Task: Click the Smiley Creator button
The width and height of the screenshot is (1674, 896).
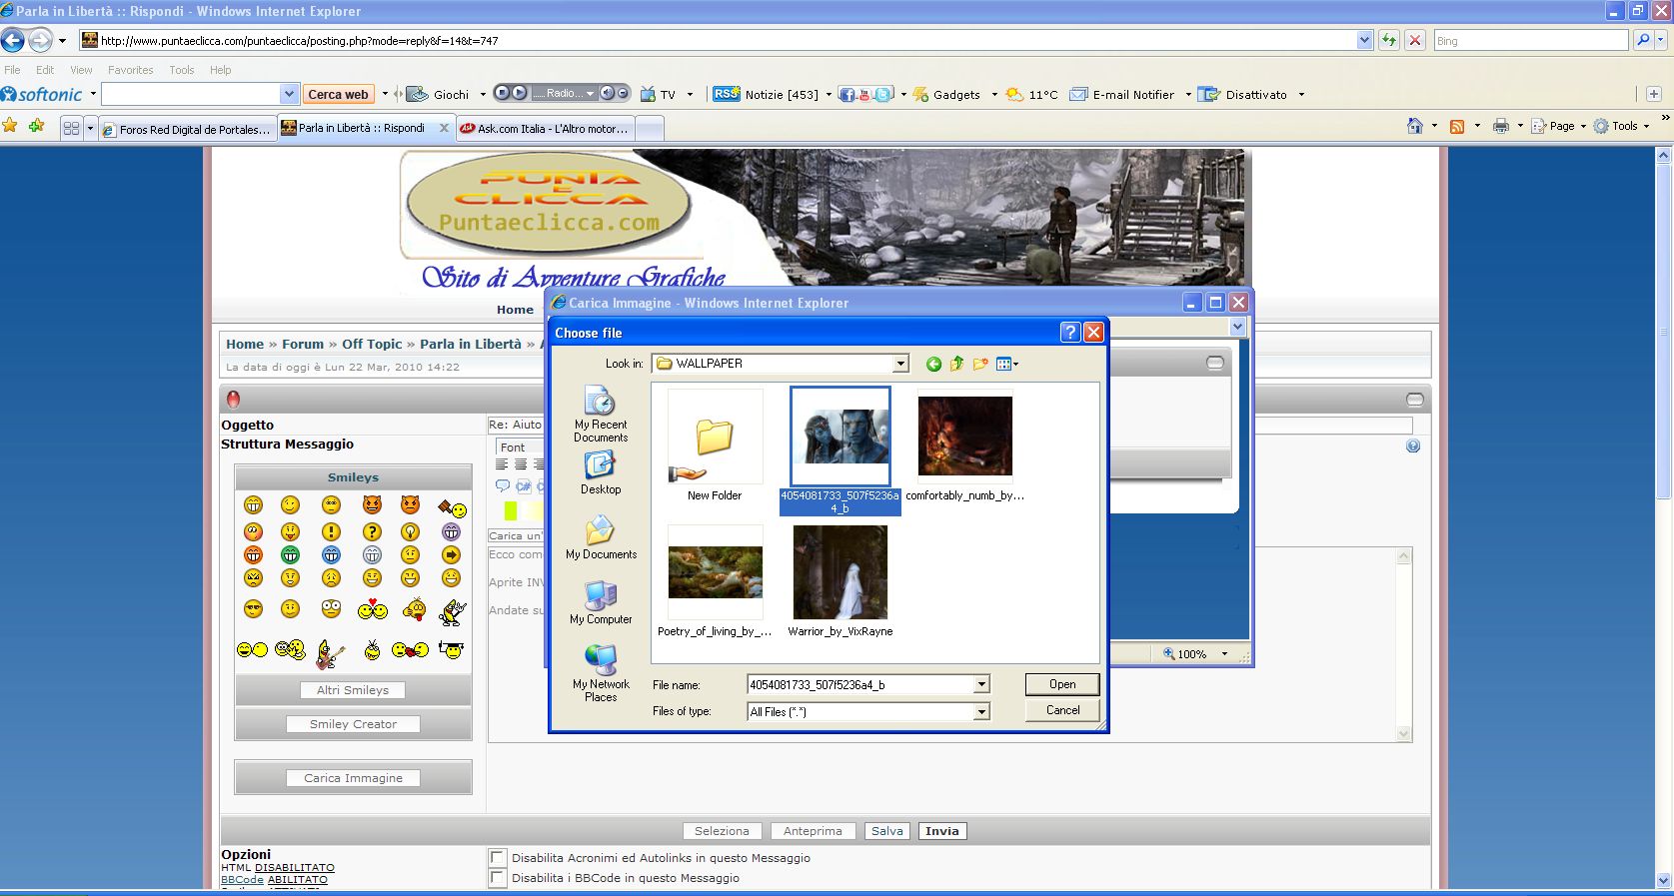Action: [x=353, y=724]
